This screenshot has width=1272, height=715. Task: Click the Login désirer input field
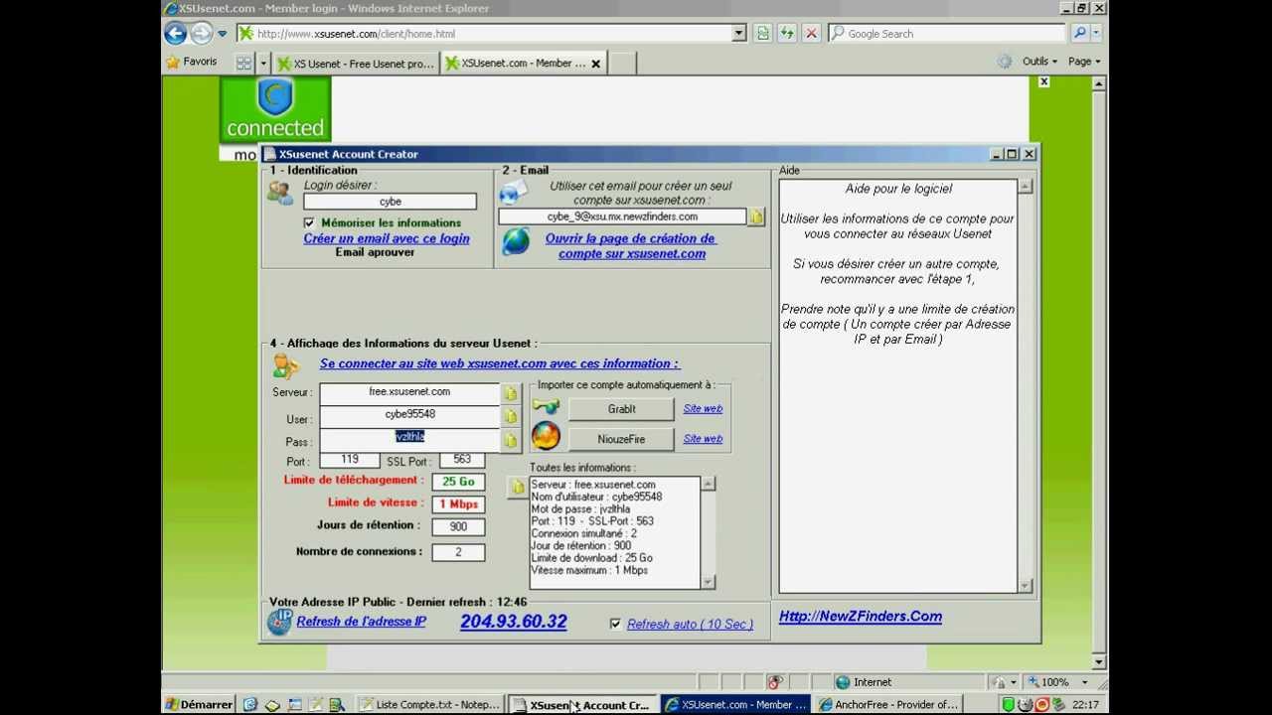pos(390,202)
